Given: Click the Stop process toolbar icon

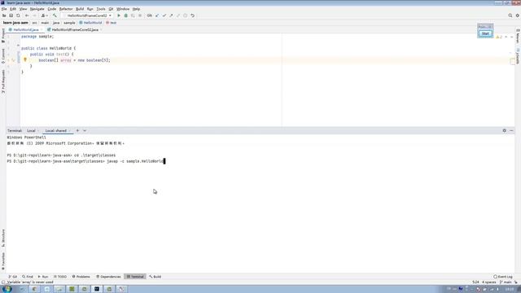Looking at the screenshot, I should (140, 15).
